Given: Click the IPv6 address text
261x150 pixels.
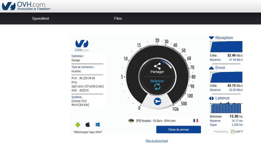Looking at the screenshot, I should click(x=88, y=86).
